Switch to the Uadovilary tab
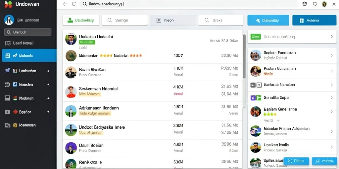339x169 pixels. [x=81, y=20]
